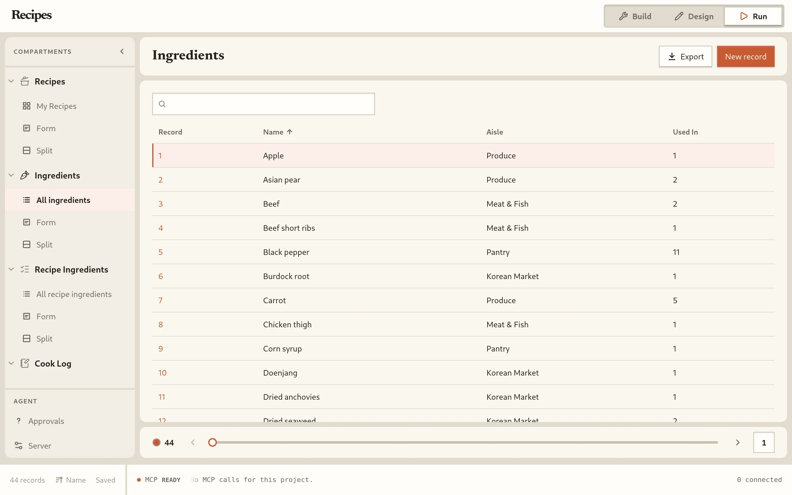Open All recipe ingredients list
Screen dimensions: 792x495
click(70, 294)
